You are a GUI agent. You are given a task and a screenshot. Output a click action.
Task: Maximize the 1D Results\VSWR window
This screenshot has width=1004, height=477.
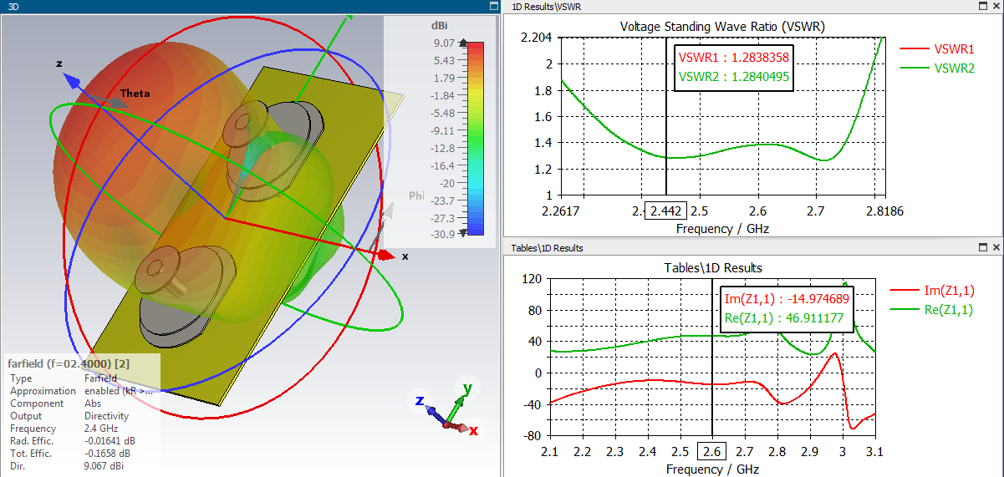point(982,6)
